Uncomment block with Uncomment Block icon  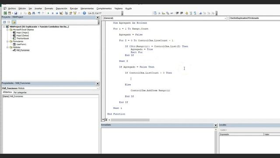pos(195,13)
